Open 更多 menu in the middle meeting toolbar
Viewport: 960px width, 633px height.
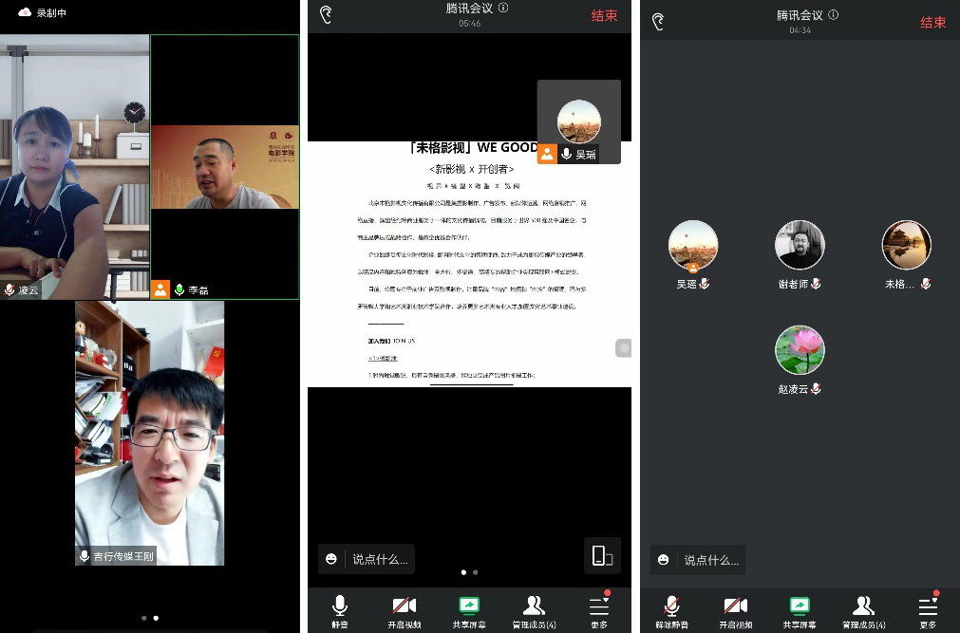tap(598, 609)
